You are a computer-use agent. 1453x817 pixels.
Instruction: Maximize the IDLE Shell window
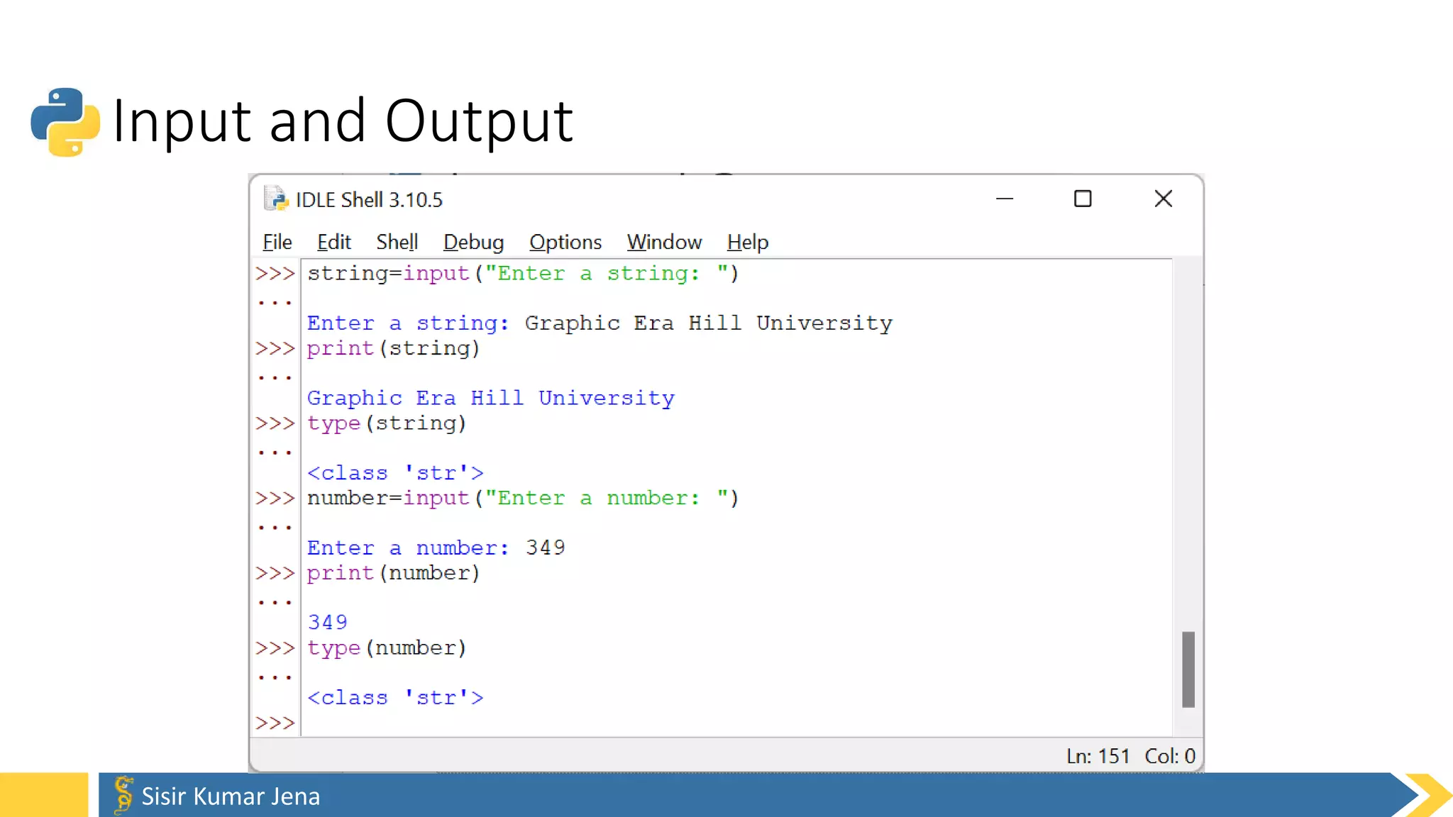[1083, 199]
